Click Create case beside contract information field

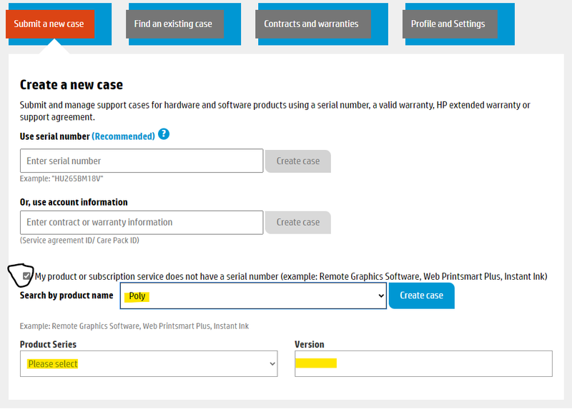297,222
